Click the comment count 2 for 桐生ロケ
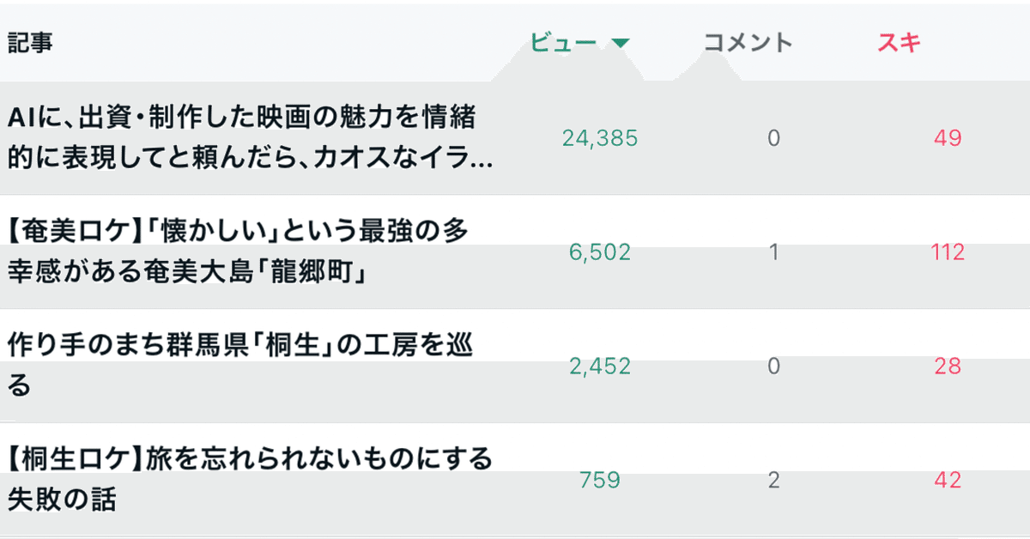 tap(774, 481)
